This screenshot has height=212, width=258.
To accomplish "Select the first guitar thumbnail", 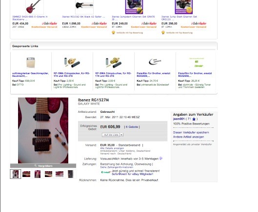I will click(x=16, y=174).
